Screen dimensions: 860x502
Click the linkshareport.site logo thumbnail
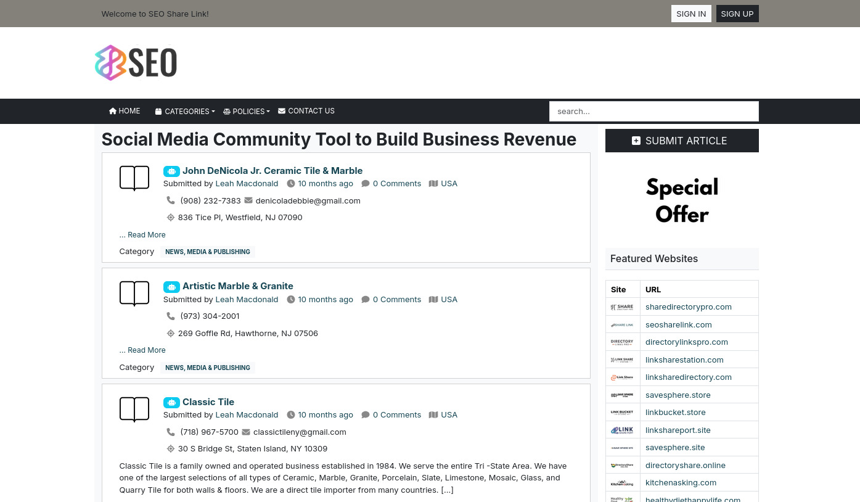click(622, 430)
